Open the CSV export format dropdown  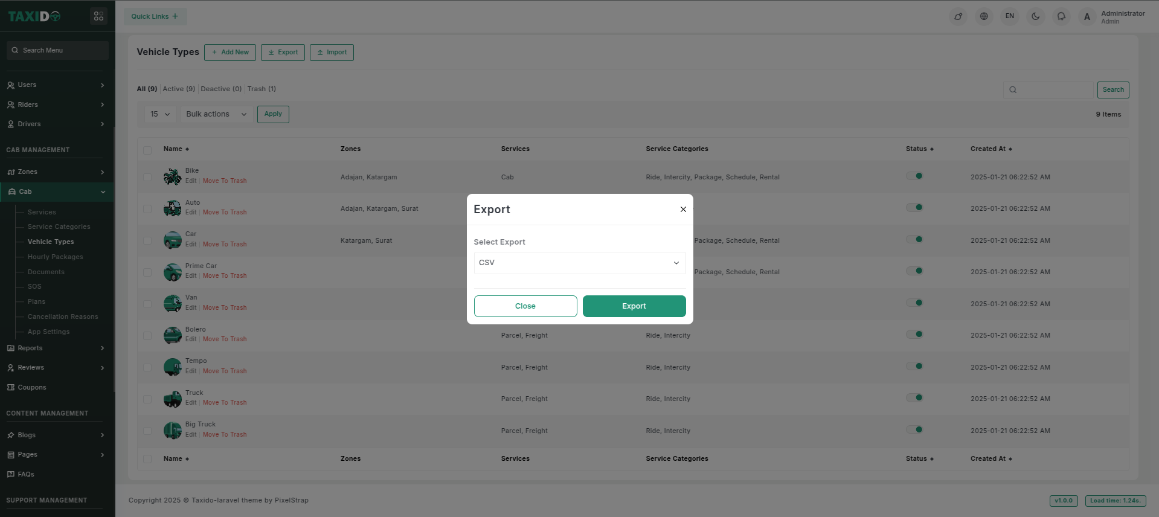[579, 263]
